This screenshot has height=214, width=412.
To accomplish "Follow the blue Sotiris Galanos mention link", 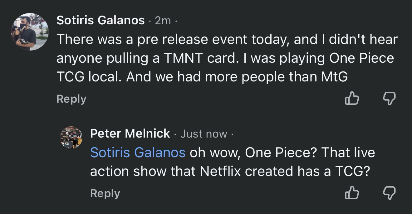I will coord(138,153).
